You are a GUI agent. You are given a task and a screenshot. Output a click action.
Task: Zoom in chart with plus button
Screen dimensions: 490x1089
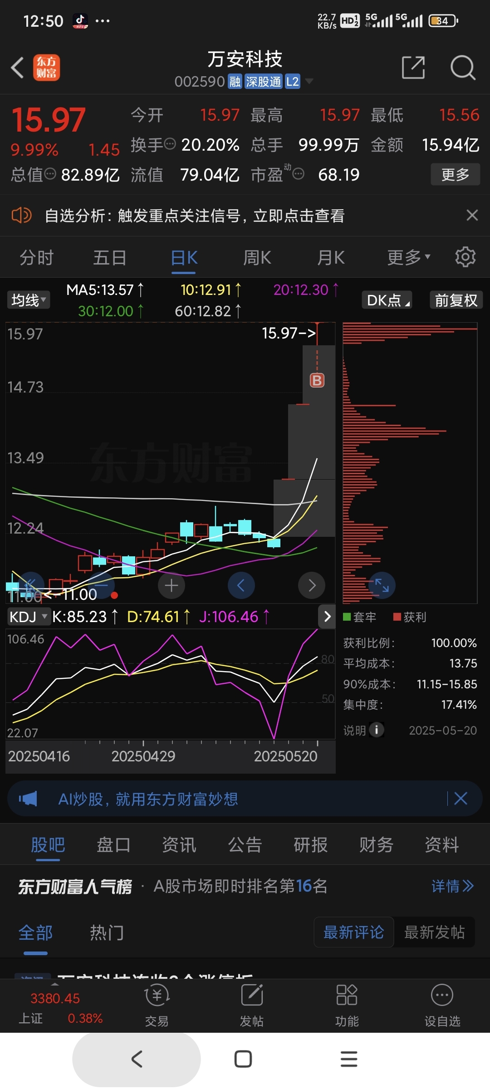click(x=171, y=586)
